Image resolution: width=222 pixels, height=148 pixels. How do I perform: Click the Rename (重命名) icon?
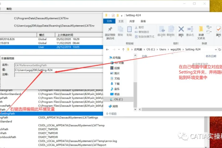190,29
